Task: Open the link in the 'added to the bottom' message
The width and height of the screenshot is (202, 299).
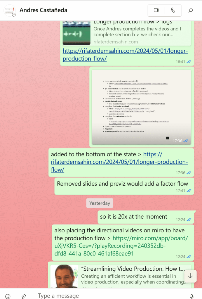Action: (119, 162)
